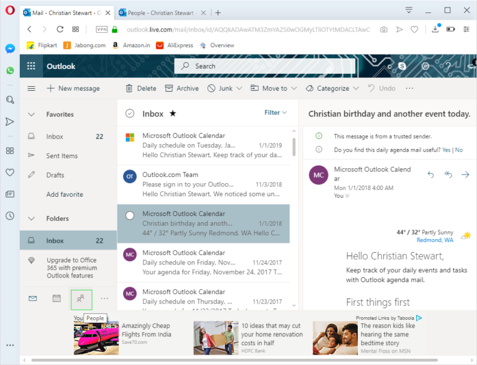Forward the message using arrow icon

(465, 175)
